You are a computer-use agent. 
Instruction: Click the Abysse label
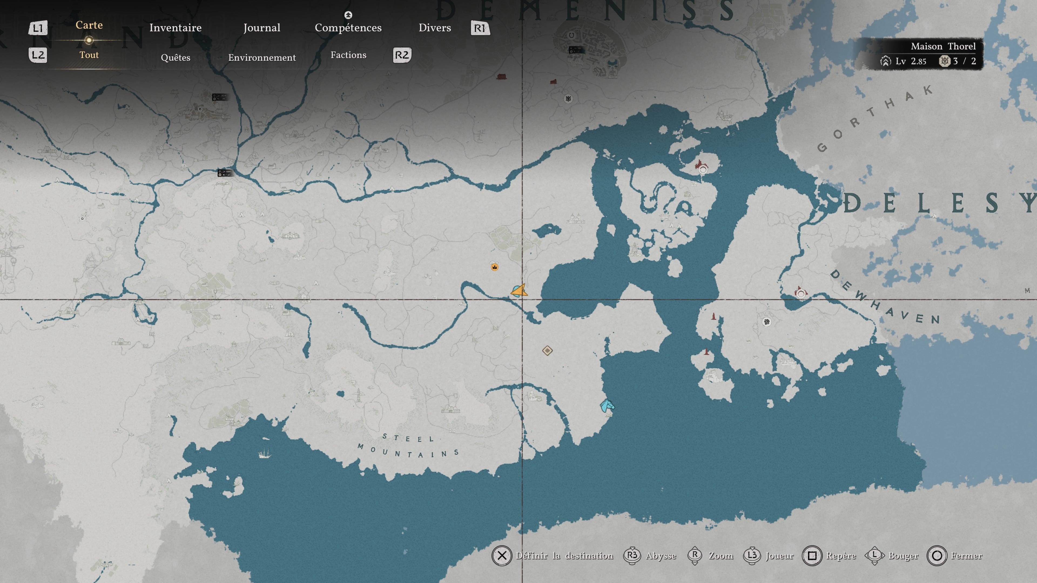point(661,556)
